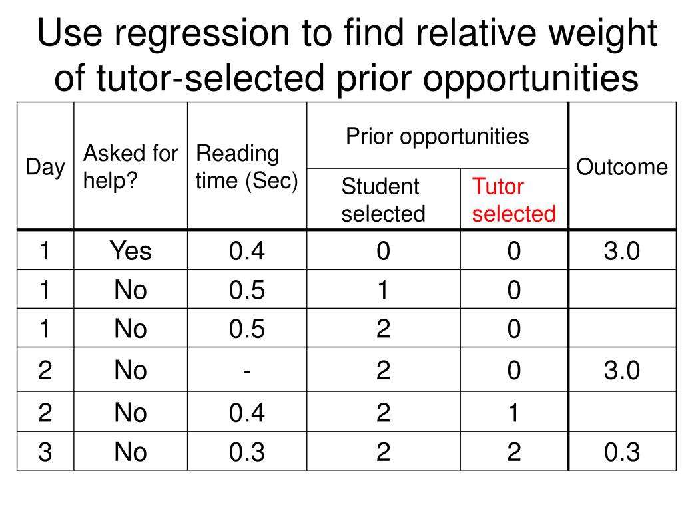Select the 0.3 reading time in Day 3 row

(x=246, y=452)
